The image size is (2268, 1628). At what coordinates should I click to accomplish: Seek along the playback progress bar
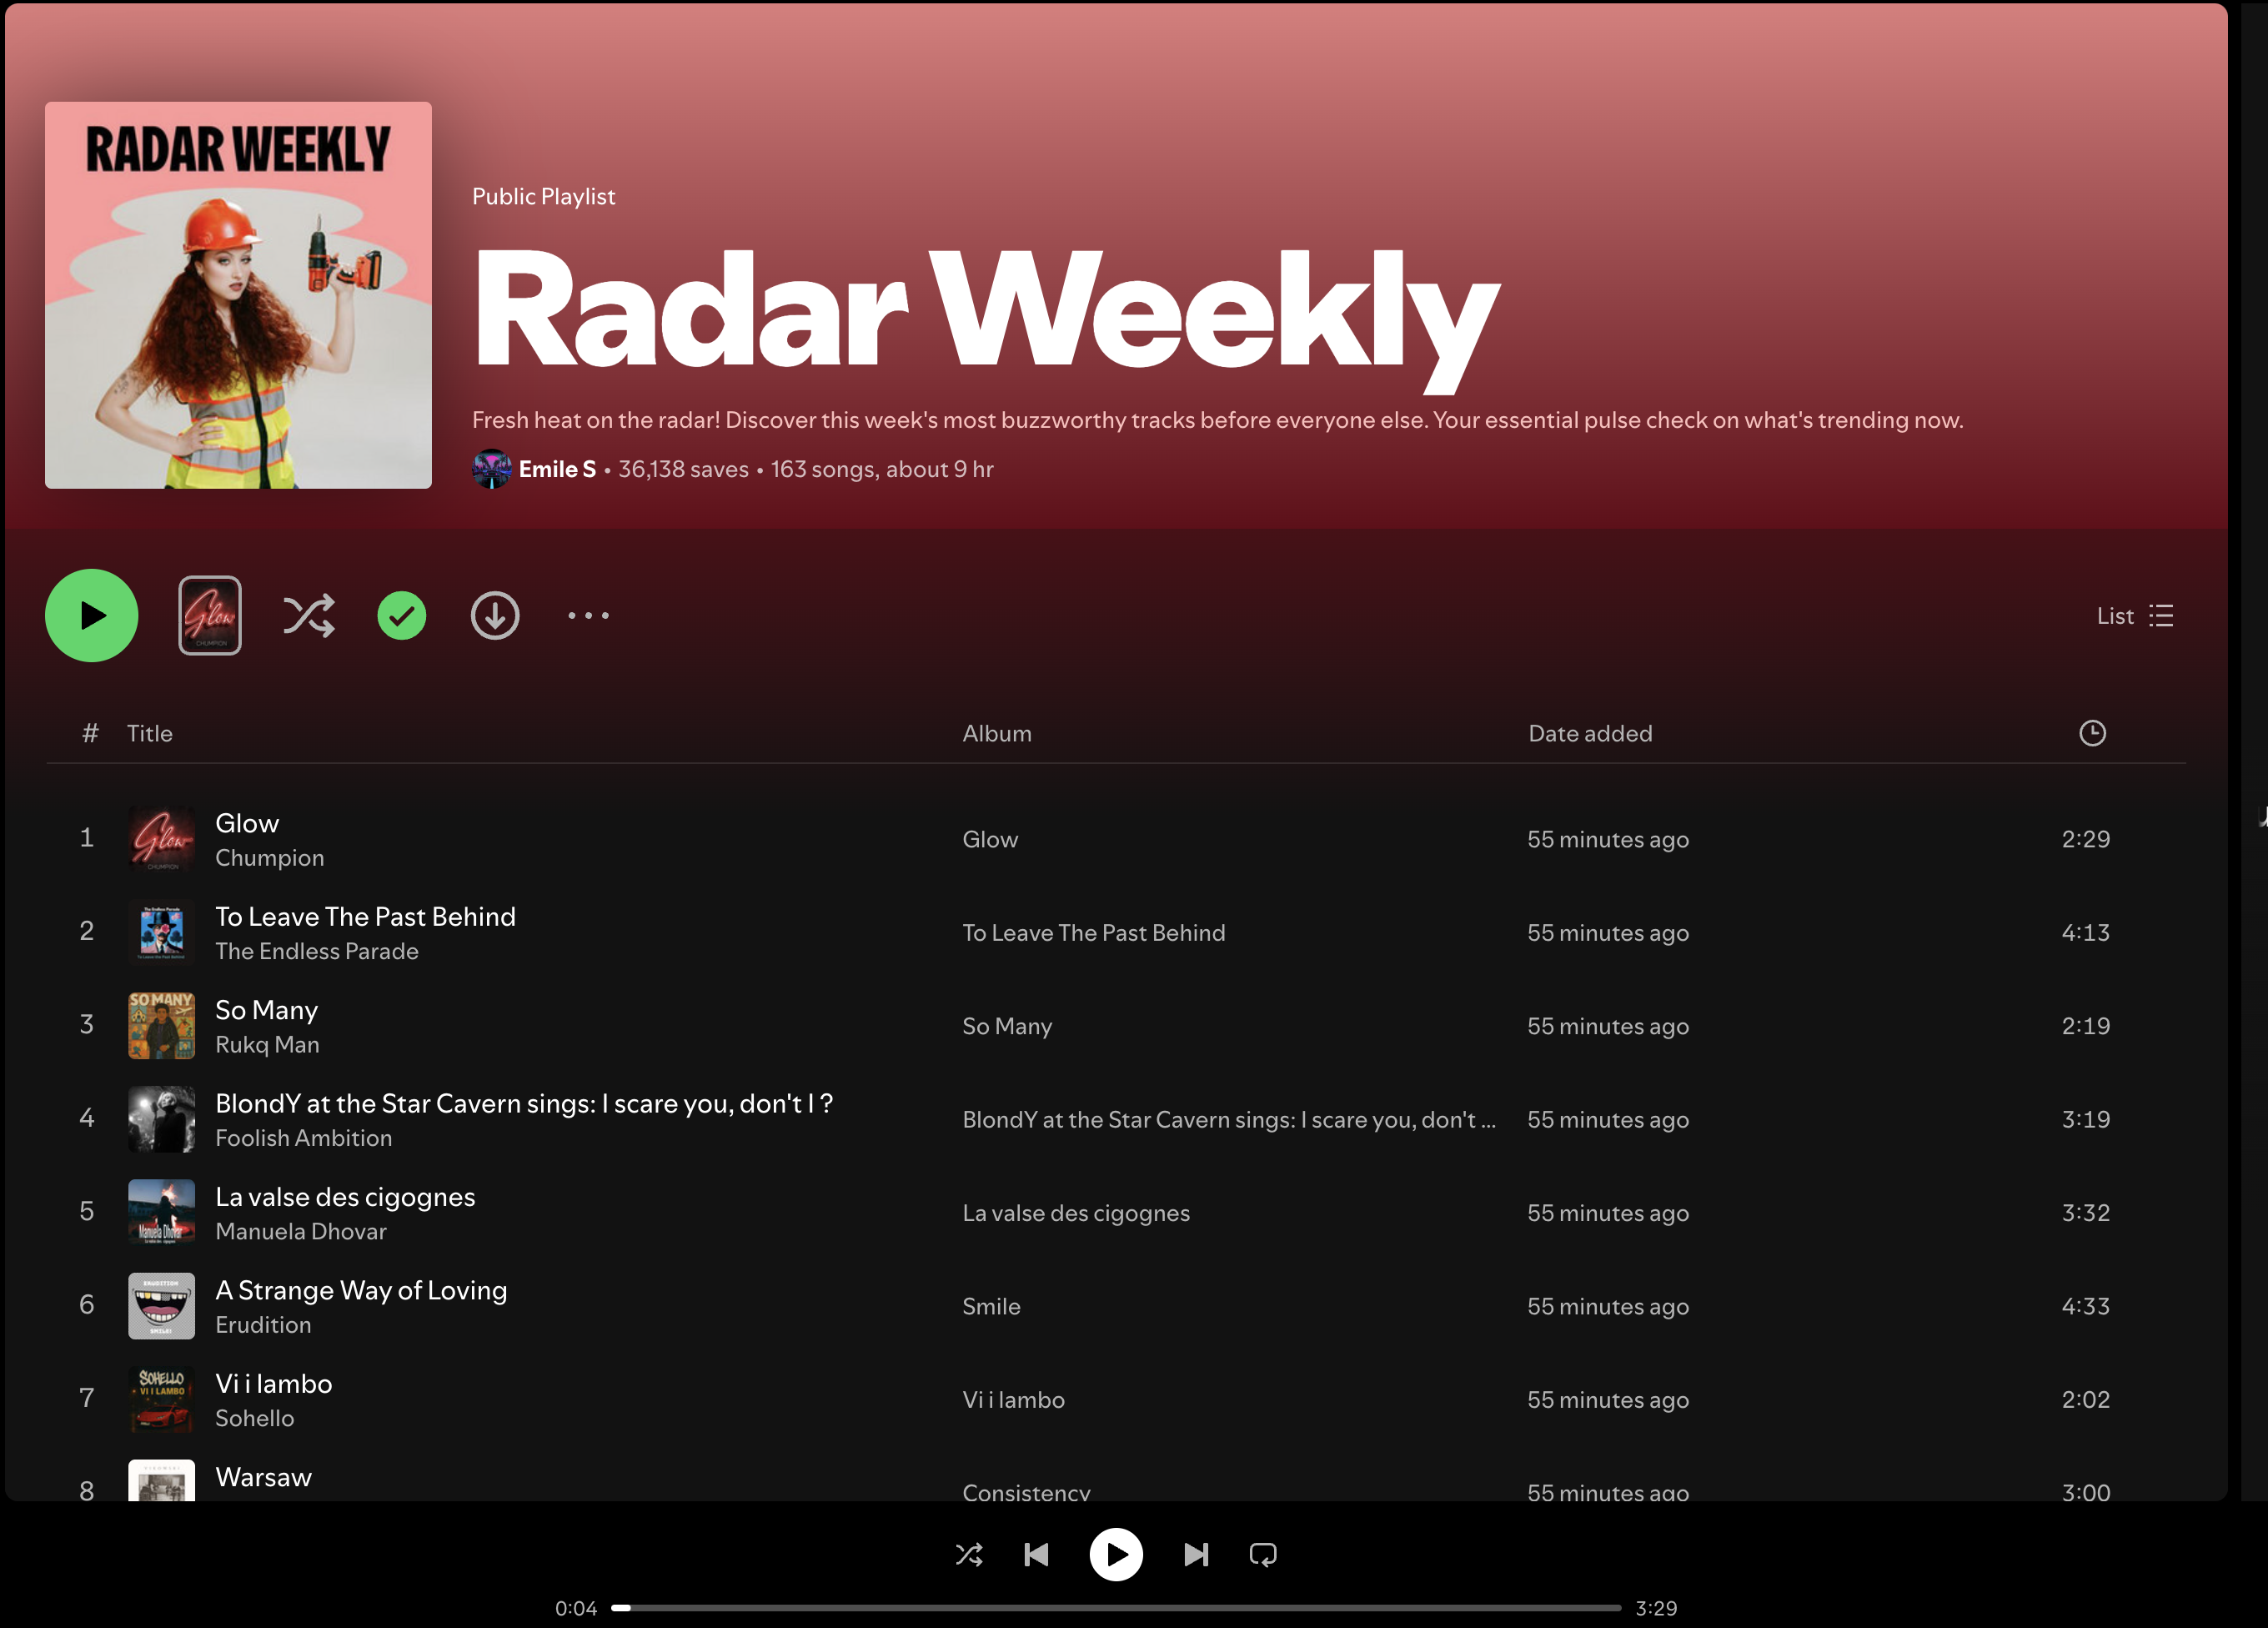click(x=1115, y=1608)
